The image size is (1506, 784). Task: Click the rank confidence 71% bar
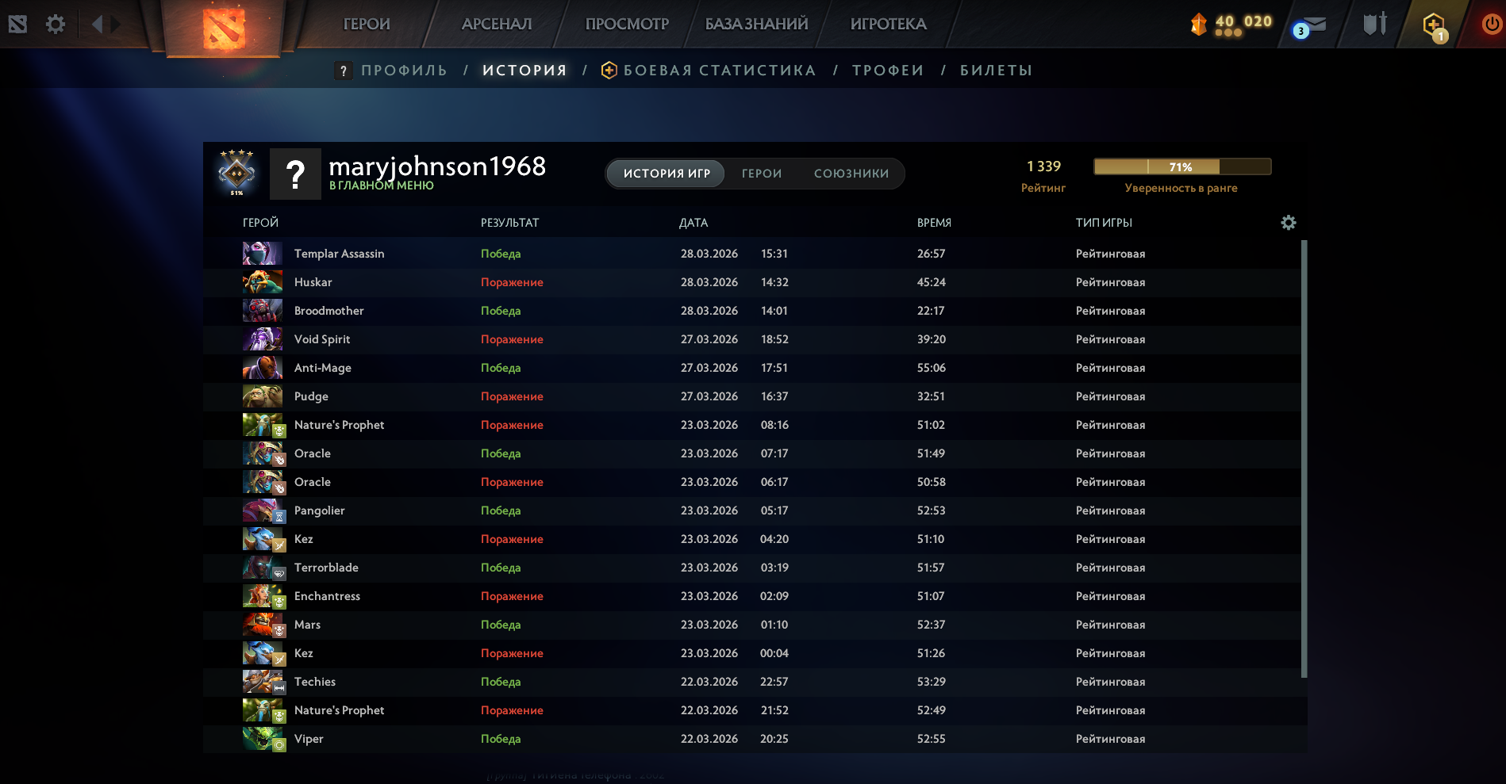[1181, 166]
